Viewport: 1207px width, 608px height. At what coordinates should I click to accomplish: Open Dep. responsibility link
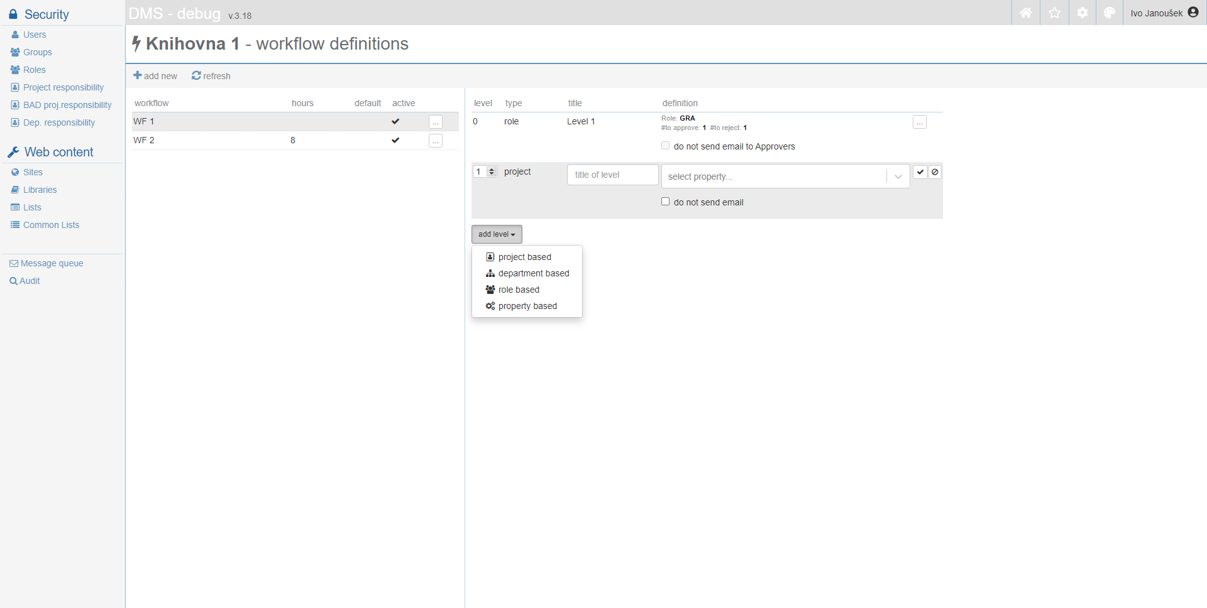59,122
